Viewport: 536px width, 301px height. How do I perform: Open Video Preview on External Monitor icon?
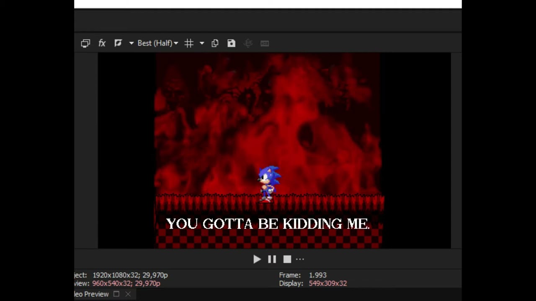pos(85,43)
